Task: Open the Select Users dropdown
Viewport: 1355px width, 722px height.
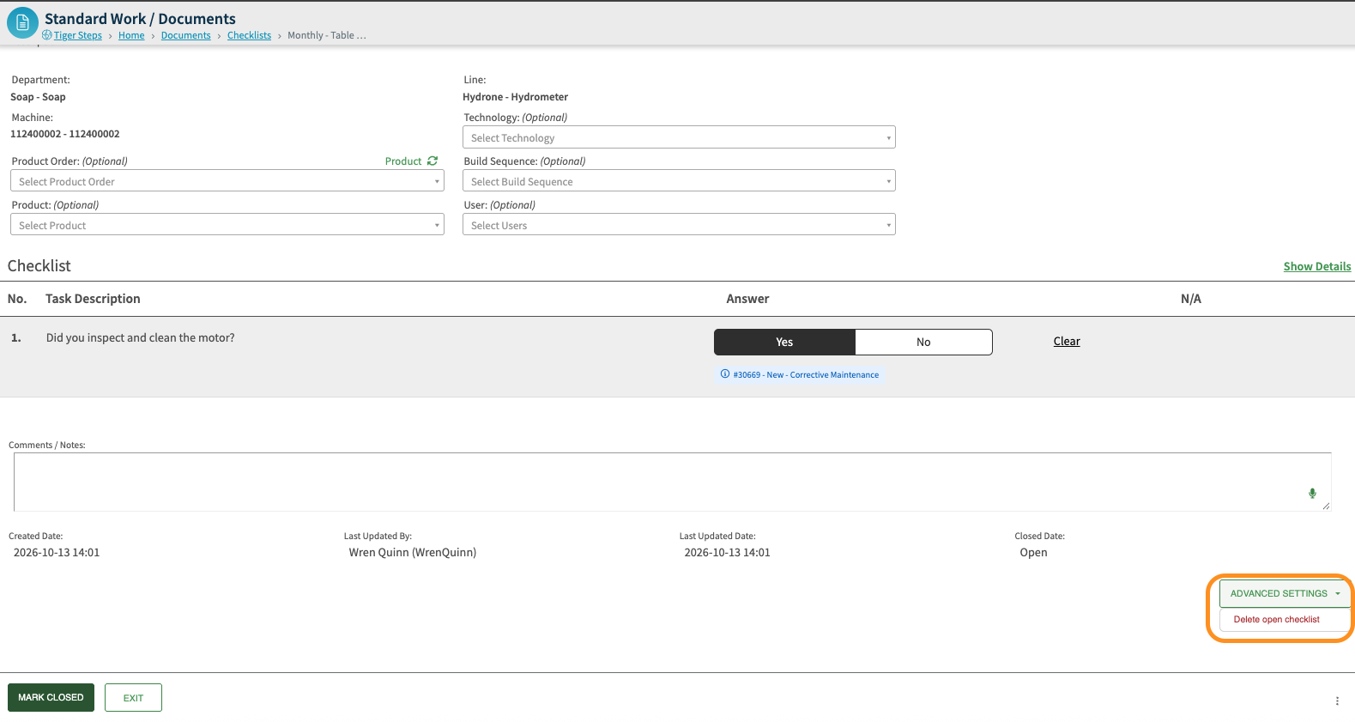Action: 679,225
